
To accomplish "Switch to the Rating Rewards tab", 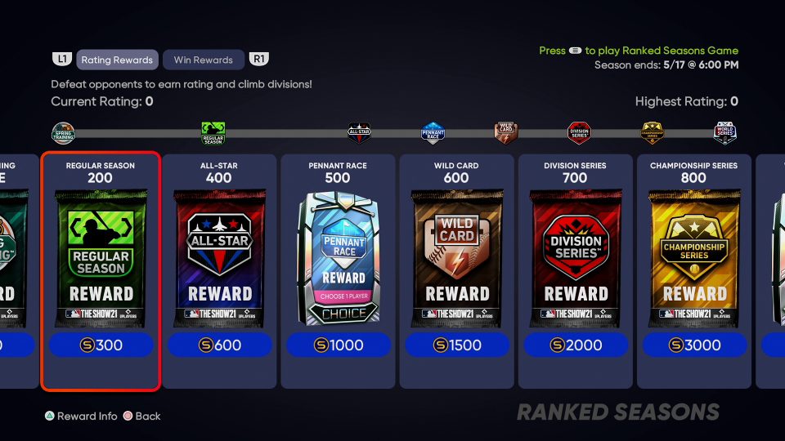I will click(117, 60).
